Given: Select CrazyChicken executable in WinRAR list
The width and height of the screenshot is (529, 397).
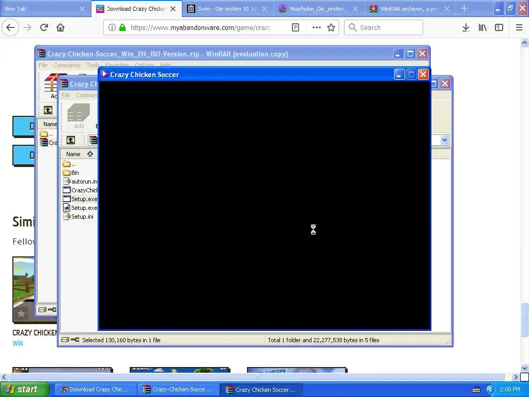Looking at the screenshot, I should point(80,190).
